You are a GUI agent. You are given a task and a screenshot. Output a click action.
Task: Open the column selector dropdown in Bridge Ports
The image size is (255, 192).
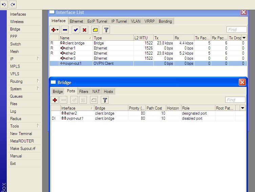point(243,108)
